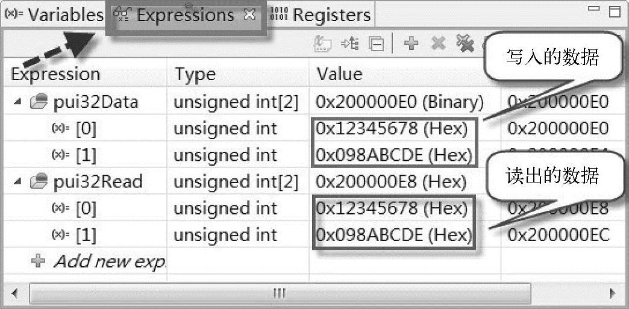629x309 pixels.
Task: Click the Show Logical Structure icon
Action: click(350, 44)
